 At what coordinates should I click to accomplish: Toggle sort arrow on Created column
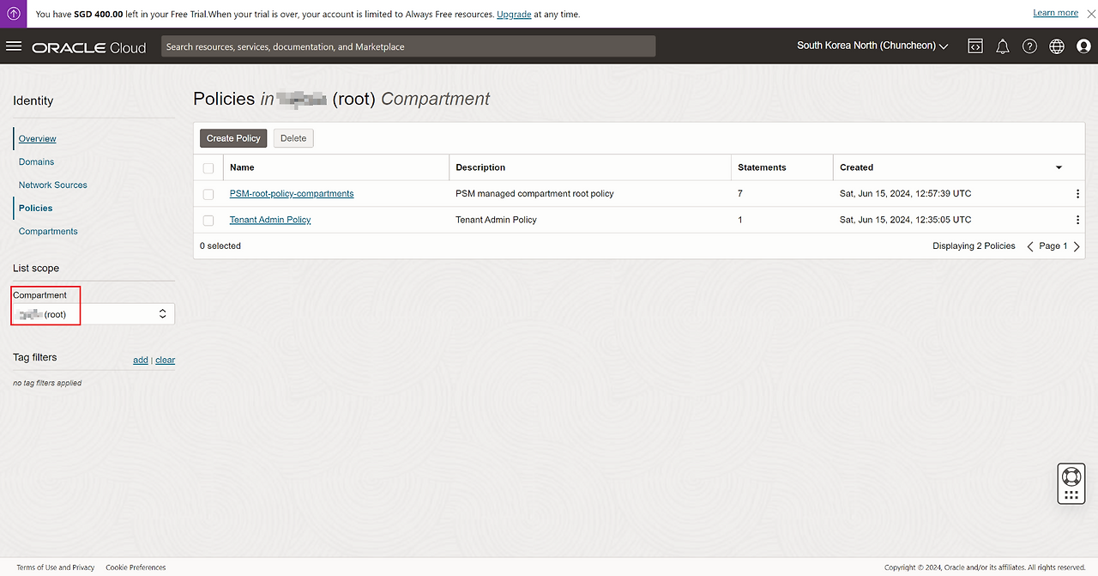click(1059, 167)
